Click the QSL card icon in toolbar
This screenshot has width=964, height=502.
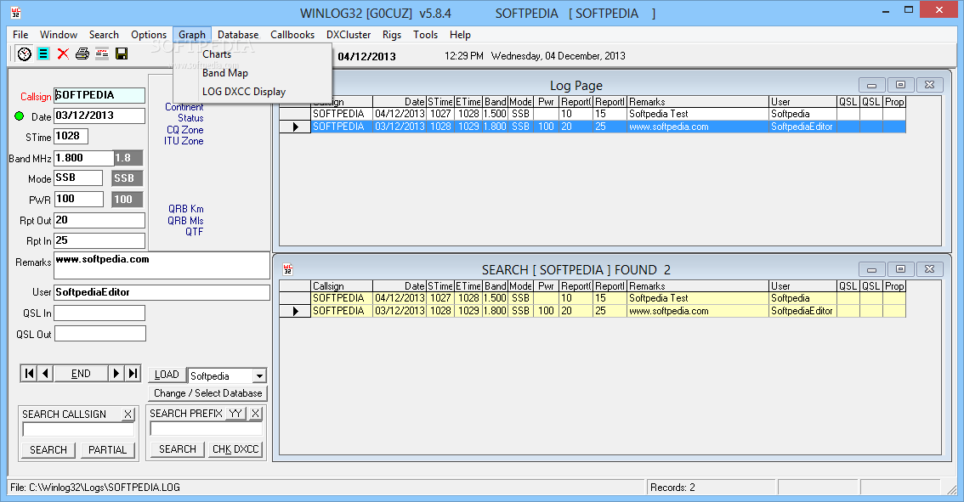(x=102, y=54)
